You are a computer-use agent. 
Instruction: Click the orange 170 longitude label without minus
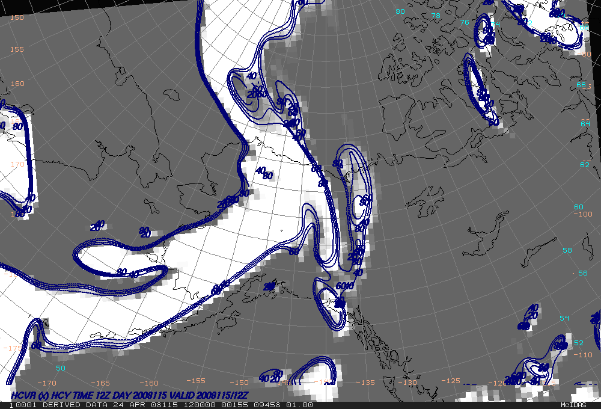[x=17, y=164]
